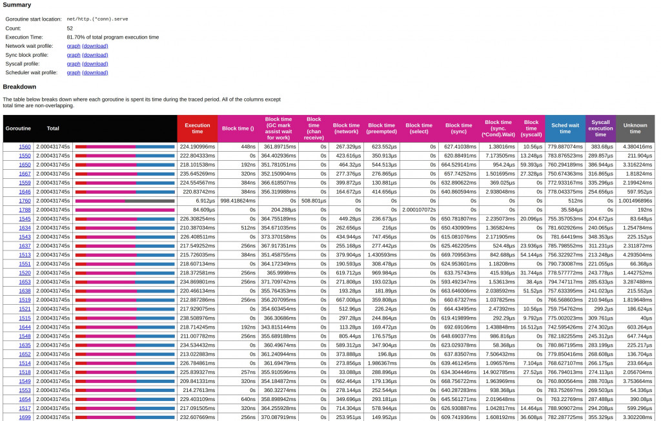
Task: Open goroutine 1760 details
Action: pos(25,201)
